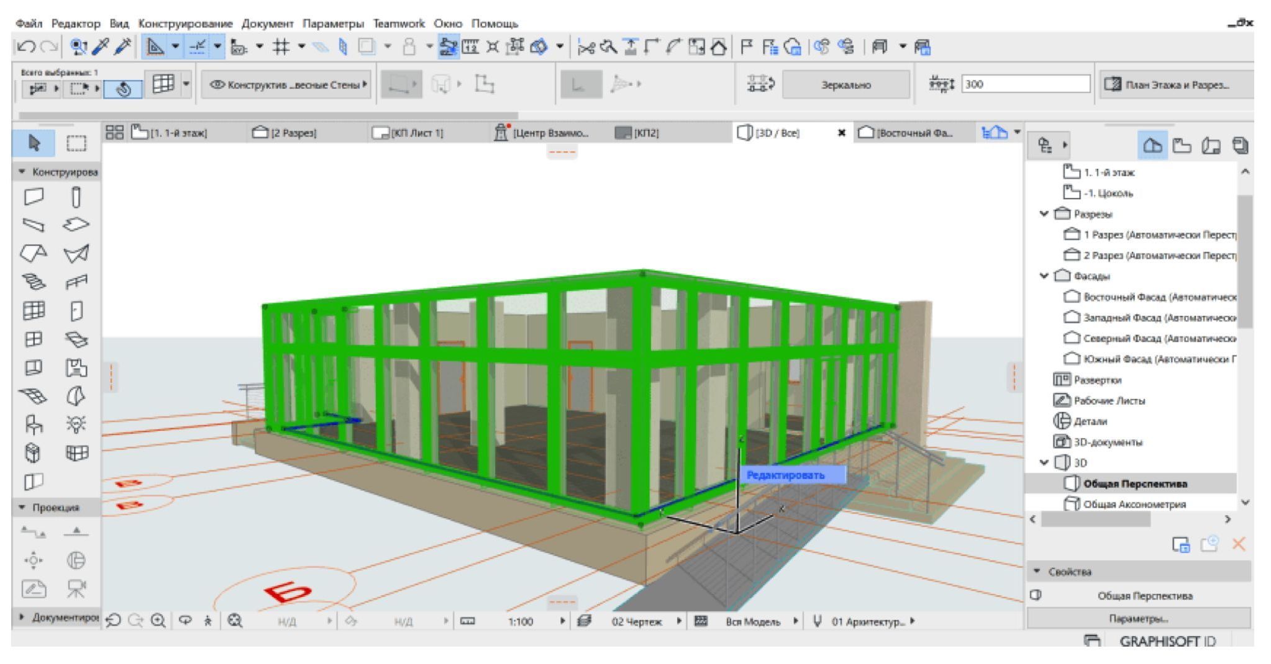
Task: Toggle the layer eye Конструктив selector
Action: click(286, 85)
